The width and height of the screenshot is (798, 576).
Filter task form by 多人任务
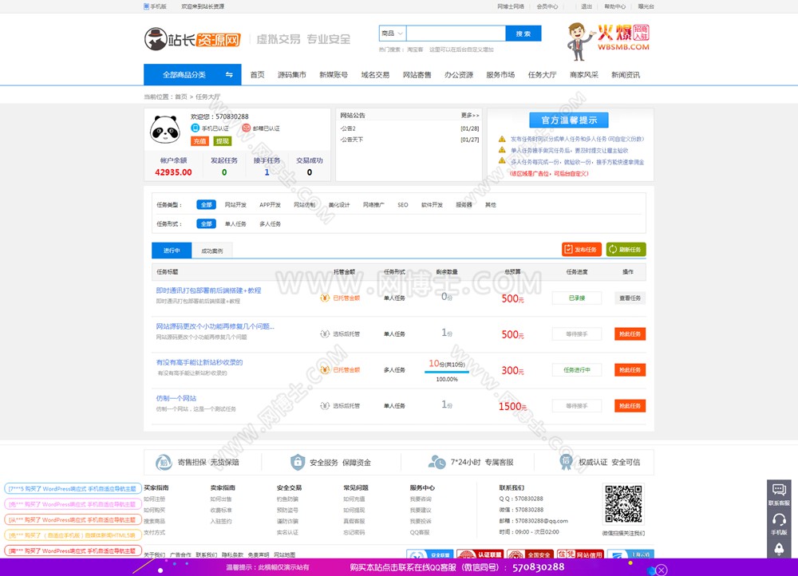tap(271, 224)
